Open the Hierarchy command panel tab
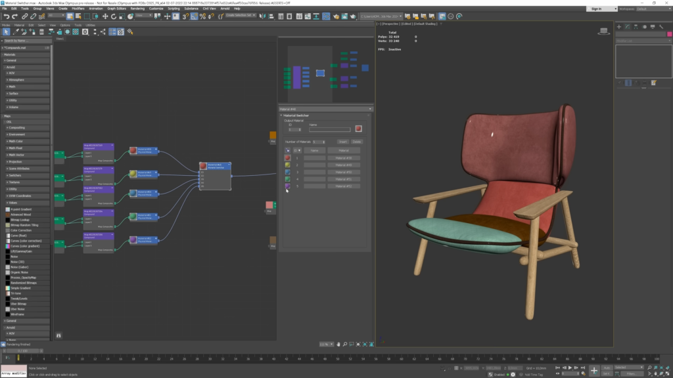Image resolution: width=673 pixels, height=378 pixels. [636, 26]
